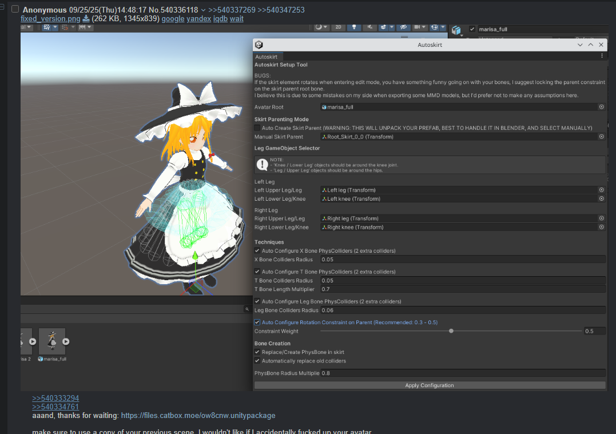616x434 pixels.
Task: Open the gizmos dropdown arrow
Action: point(443,27)
